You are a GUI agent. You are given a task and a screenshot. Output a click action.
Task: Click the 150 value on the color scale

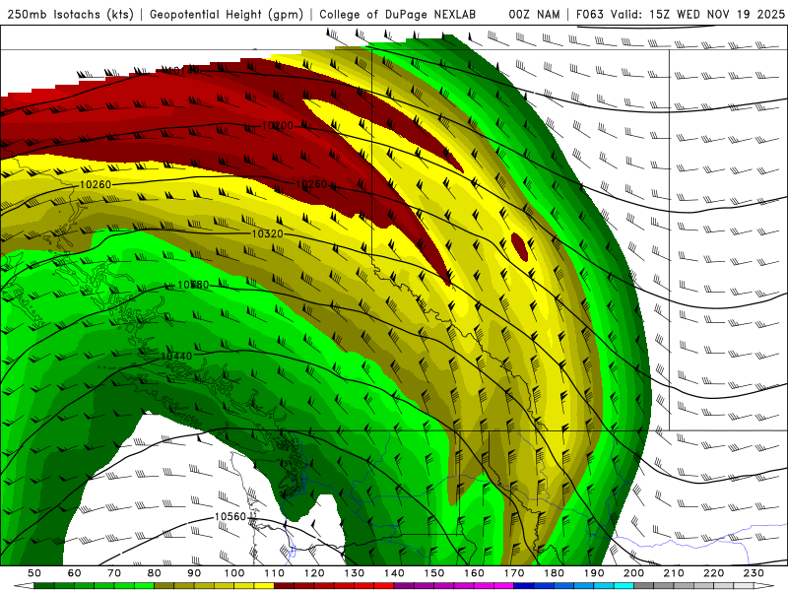coord(434,573)
